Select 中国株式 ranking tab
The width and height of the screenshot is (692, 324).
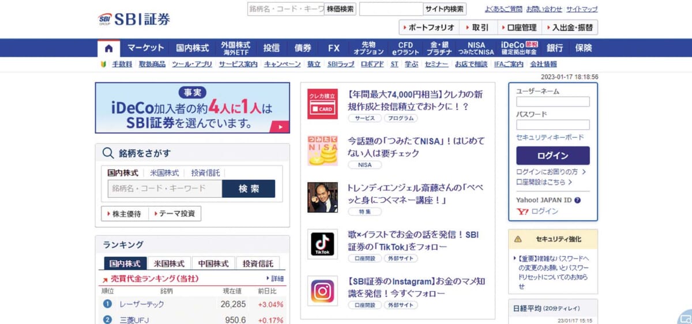(213, 263)
